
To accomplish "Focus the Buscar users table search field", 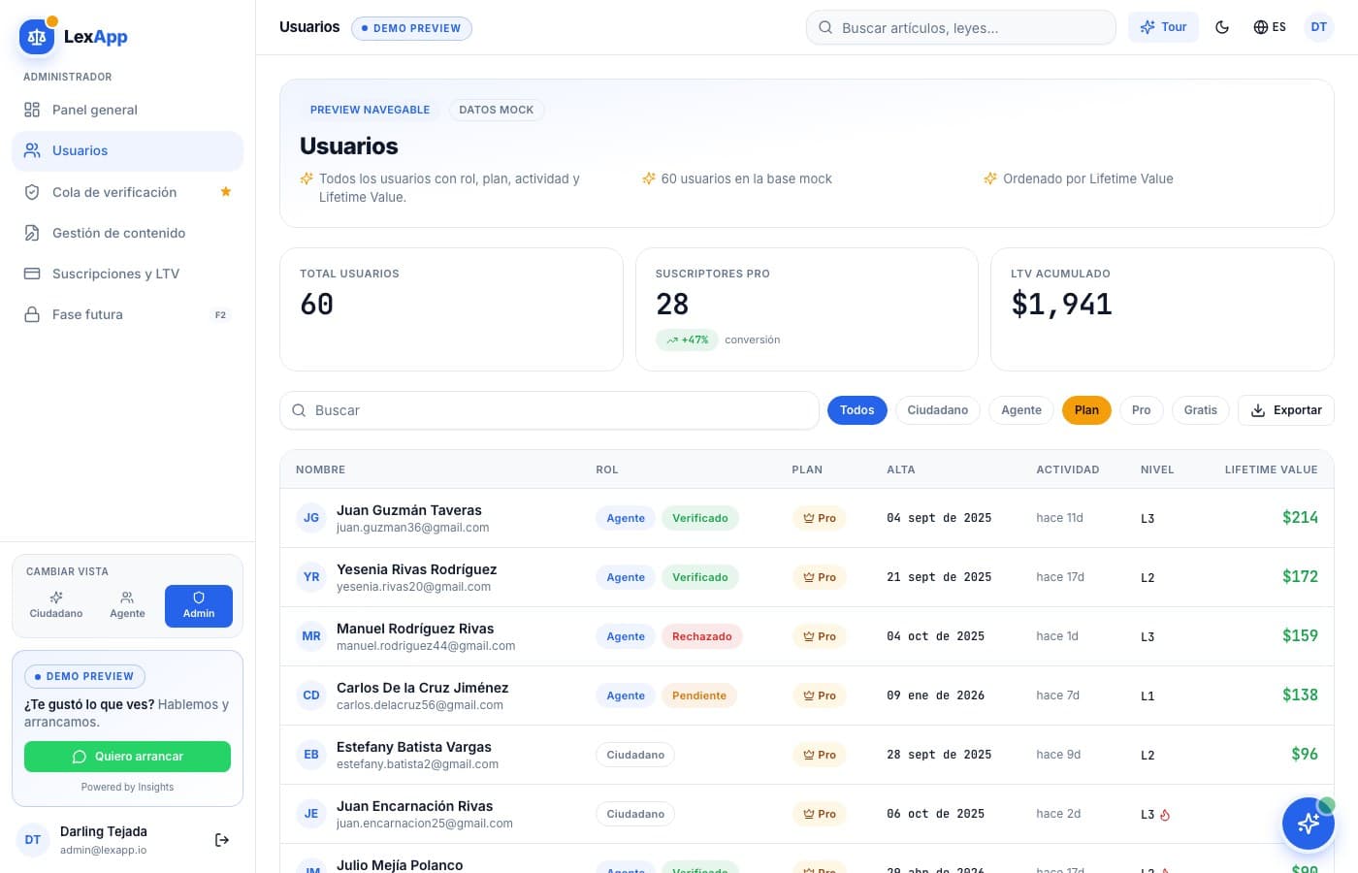I will pos(549,410).
